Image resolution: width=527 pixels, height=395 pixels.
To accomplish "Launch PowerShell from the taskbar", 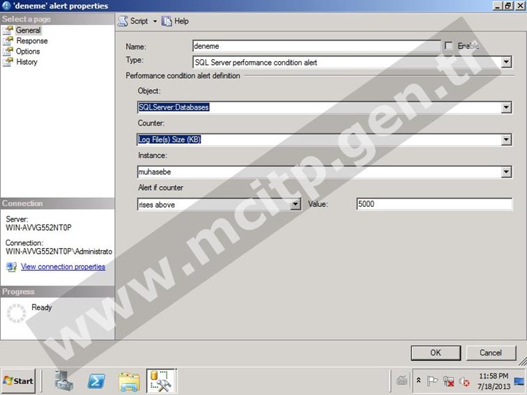I will 96,381.
